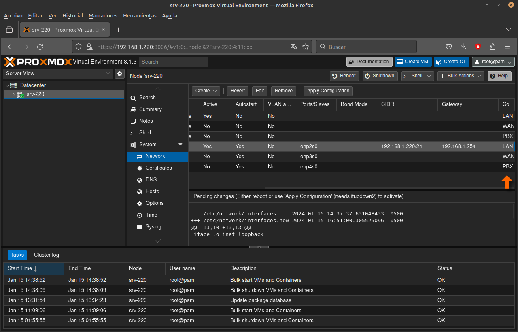Click the Create CT button
The image size is (518, 332).
pyautogui.click(x=452, y=62)
